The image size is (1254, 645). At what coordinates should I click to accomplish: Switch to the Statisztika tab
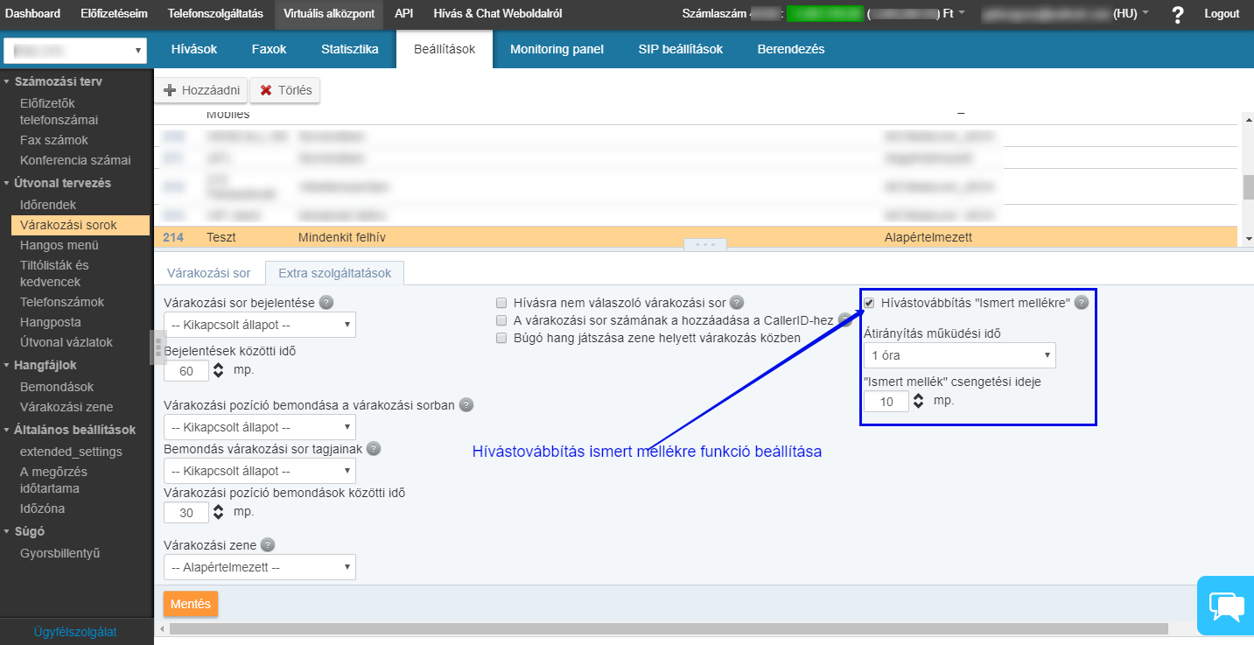click(x=350, y=49)
